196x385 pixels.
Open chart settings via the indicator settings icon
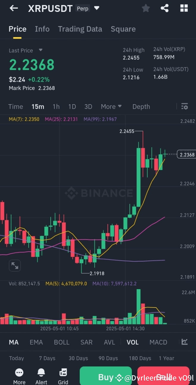click(x=184, y=106)
